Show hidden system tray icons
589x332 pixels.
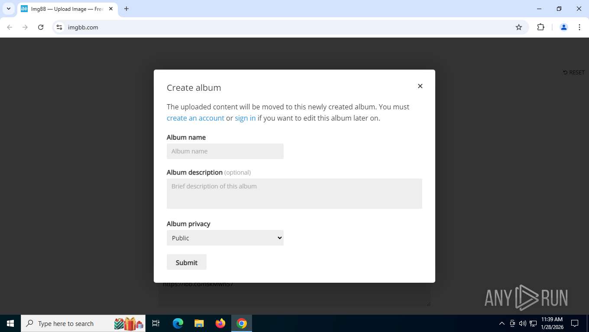[x=502, y=323]
